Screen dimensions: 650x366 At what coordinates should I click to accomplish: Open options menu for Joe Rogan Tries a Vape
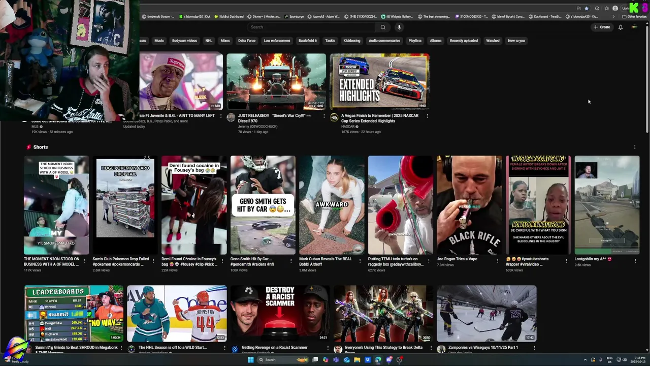tap(497, 260)
